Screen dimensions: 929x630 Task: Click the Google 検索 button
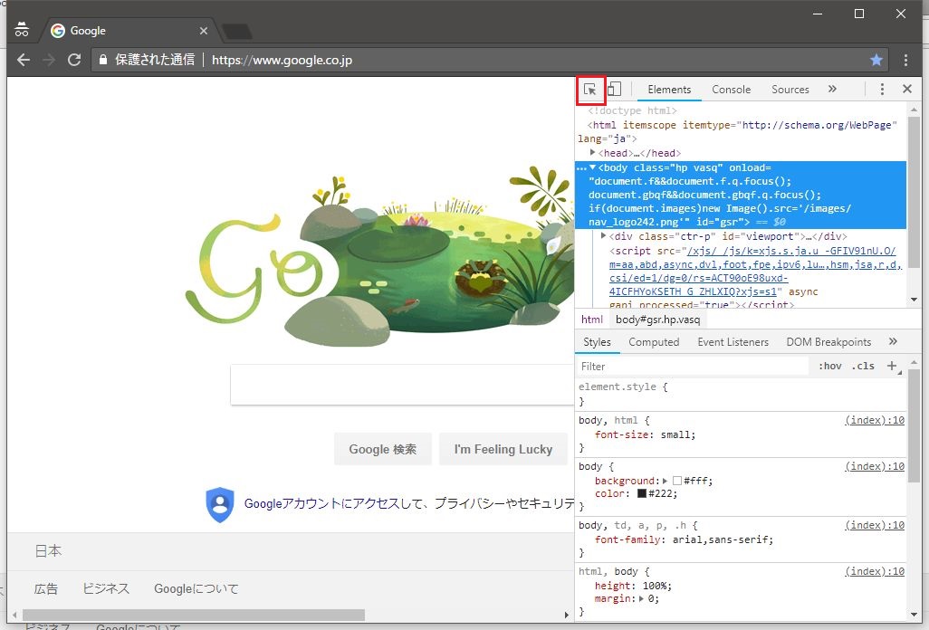coord(382,449)
